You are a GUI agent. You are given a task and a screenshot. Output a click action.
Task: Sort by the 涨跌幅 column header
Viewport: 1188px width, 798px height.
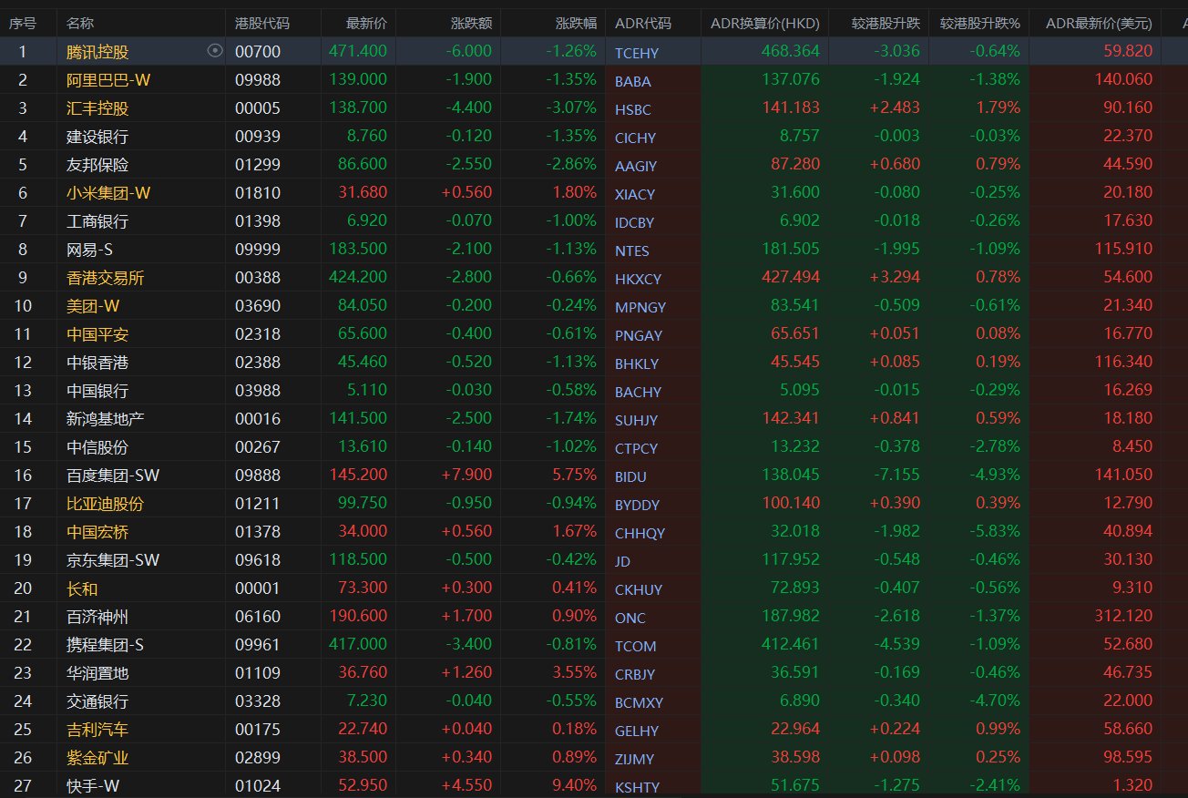pos(576,23)
